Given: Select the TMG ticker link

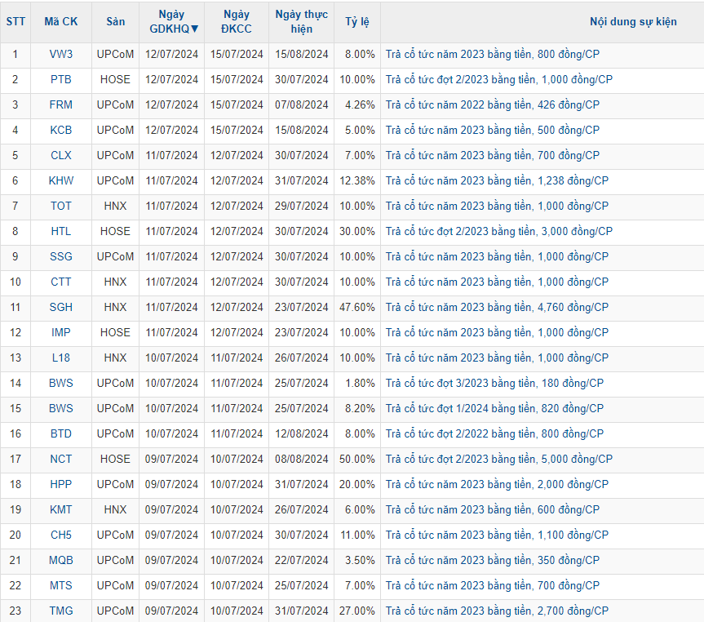Looking at the screenshot, I should point(61,611).
